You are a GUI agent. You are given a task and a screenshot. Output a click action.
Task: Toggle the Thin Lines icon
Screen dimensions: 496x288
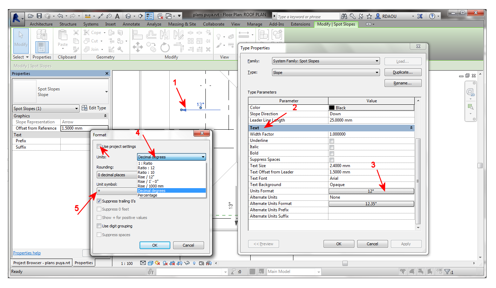click(149, 16)
